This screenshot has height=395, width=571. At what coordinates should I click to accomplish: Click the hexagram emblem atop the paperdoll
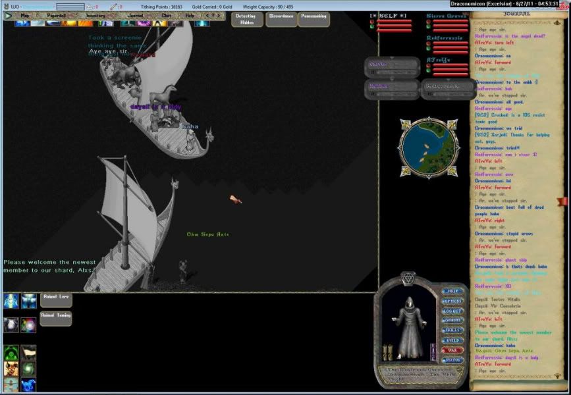click(408, 279)
